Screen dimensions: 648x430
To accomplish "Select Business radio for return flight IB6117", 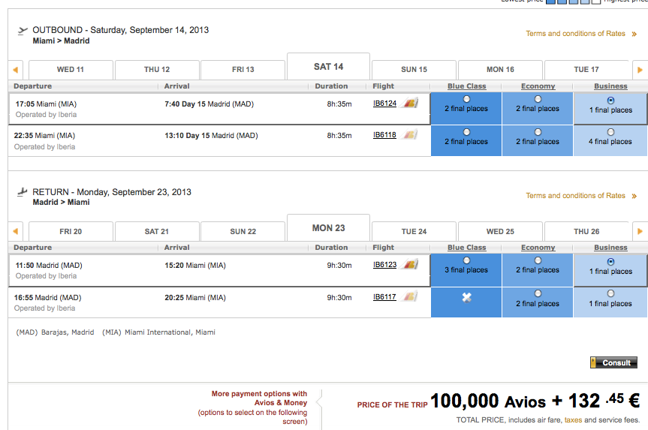I will (610, 293).
